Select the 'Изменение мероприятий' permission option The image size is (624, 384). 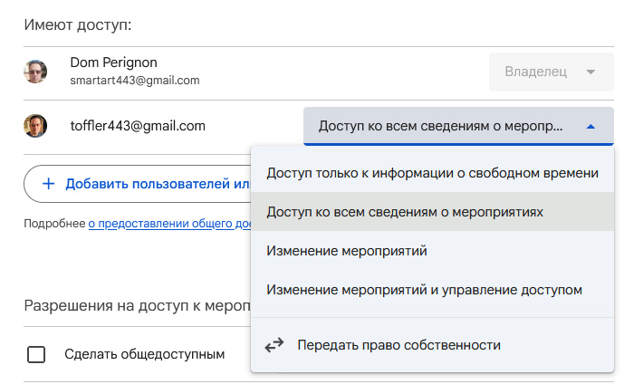pyautogui.click(x=347, y=251)
